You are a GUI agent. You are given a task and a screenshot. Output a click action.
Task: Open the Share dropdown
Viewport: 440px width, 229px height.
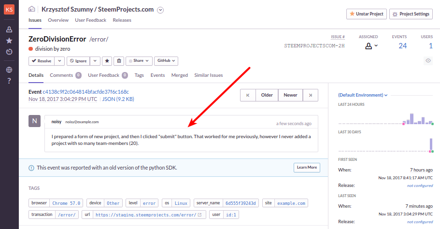click(139, 61)
